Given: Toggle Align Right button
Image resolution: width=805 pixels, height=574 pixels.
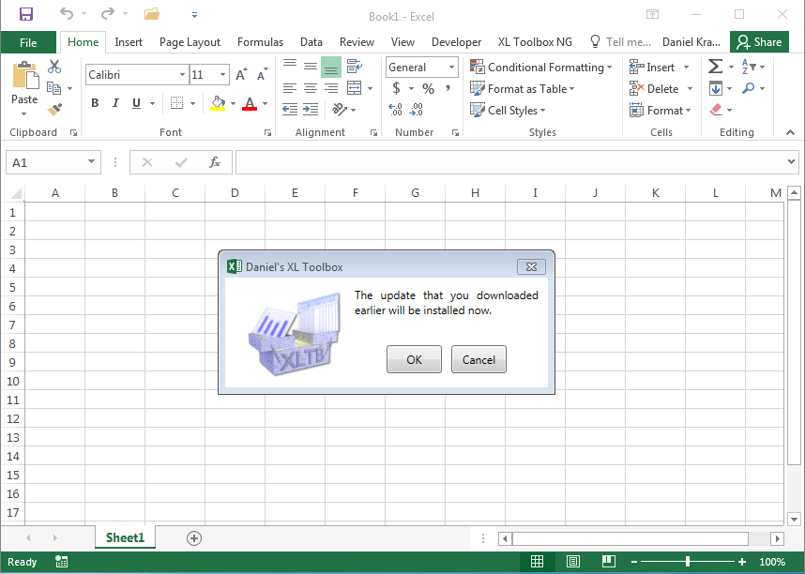Looking at the screenshot, I should (x=331, y=88).
